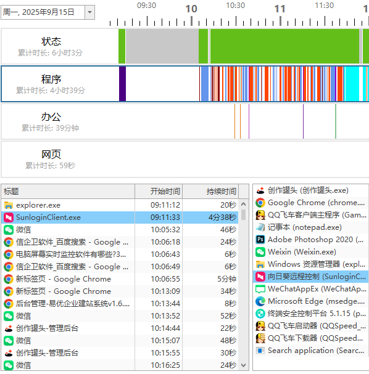This screenshot has width=369, height=374.
Task: Click the purple block in 程序 timeline
Action: (123, 84)
